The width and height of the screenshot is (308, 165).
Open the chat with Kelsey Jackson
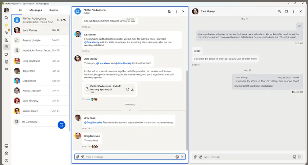point(40,91)
